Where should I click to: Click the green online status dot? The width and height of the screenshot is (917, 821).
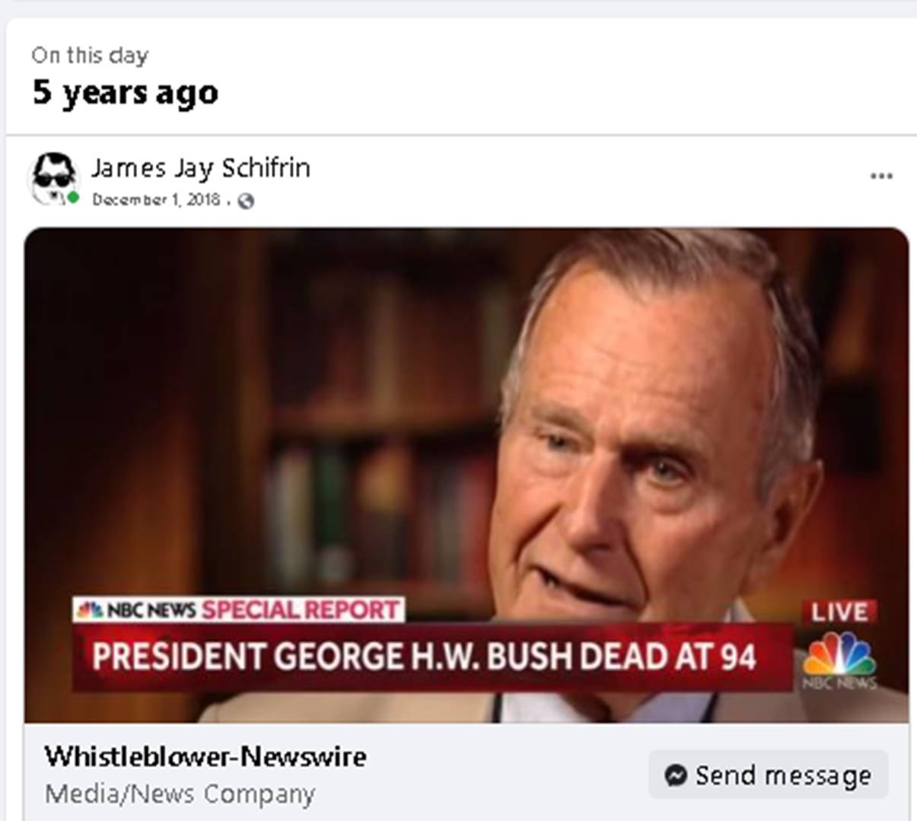[x=73, y=198]
